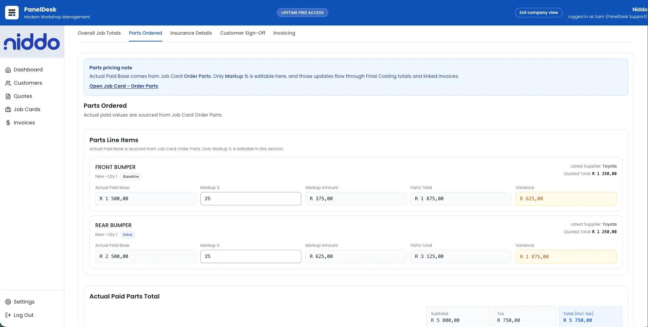The width and height of the screenshot is (648, 327).
Task: Click the Exit company view button
Action: 538,12
